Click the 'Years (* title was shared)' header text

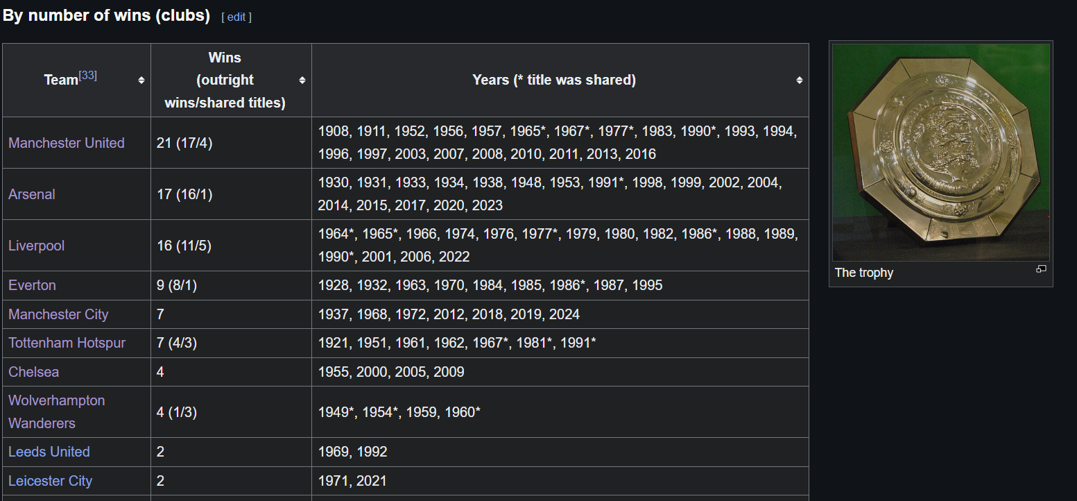point(554,80)
